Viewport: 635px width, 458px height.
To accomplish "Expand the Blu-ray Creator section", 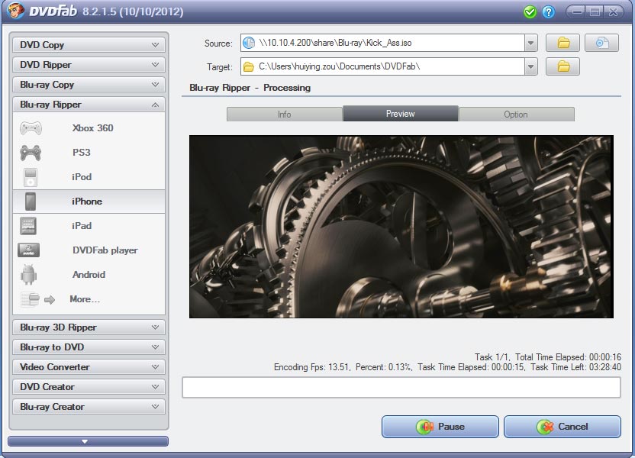I will tap(89, 407).
